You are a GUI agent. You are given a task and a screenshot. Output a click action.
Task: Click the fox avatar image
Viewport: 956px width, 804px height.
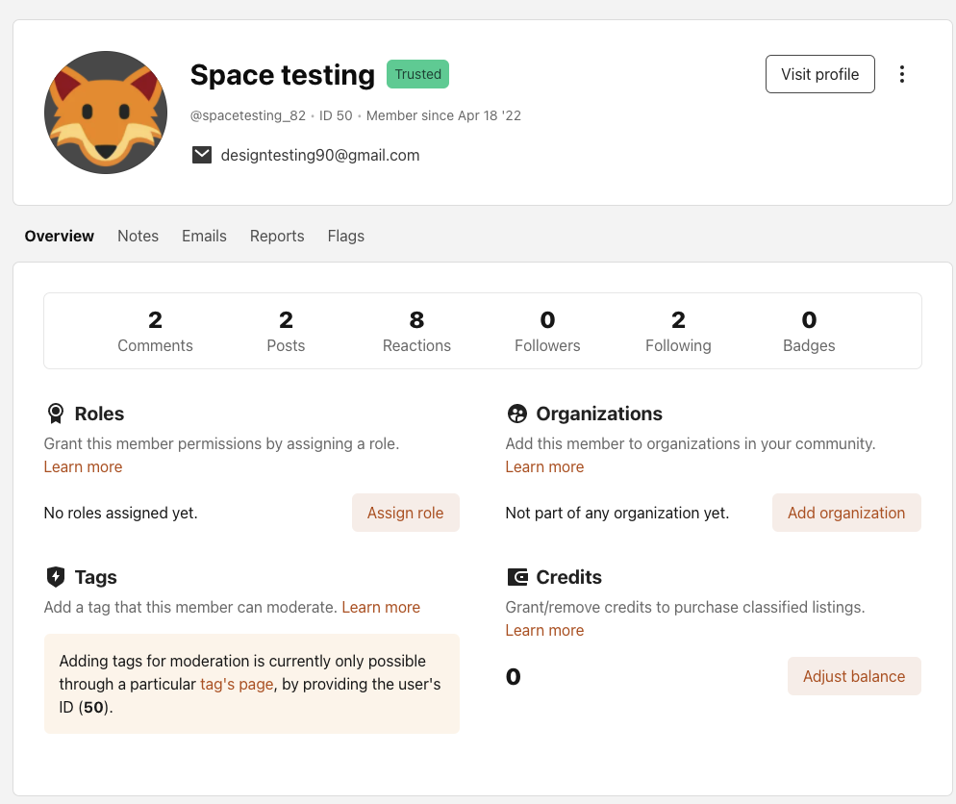[x=106, y=113]
